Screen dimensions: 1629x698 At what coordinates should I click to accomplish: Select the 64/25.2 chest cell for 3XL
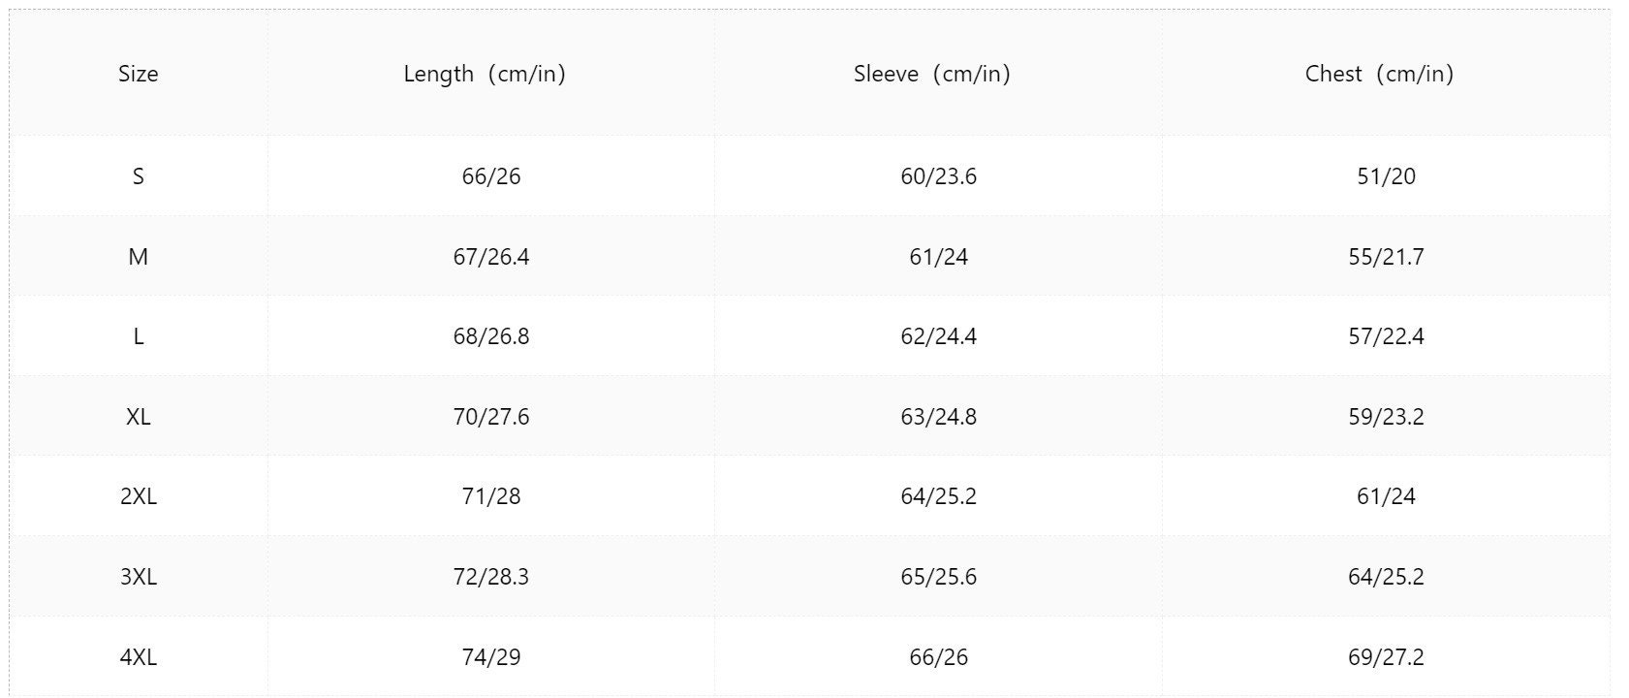[1387, 577]
